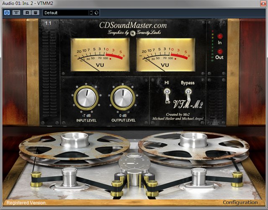Click the OUTPUT LEVEL label
This screenshot has width=268, height=210.
click(x=124, y=120)
